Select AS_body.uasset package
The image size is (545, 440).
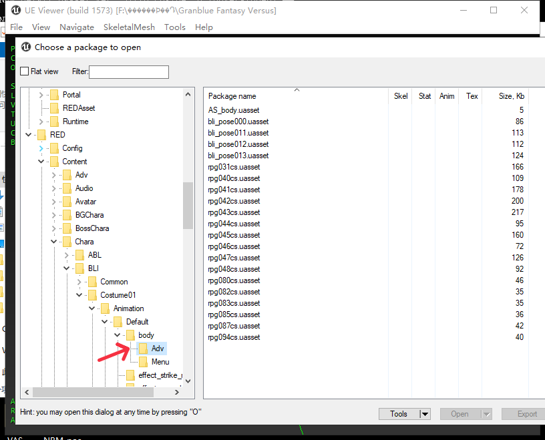234,110
